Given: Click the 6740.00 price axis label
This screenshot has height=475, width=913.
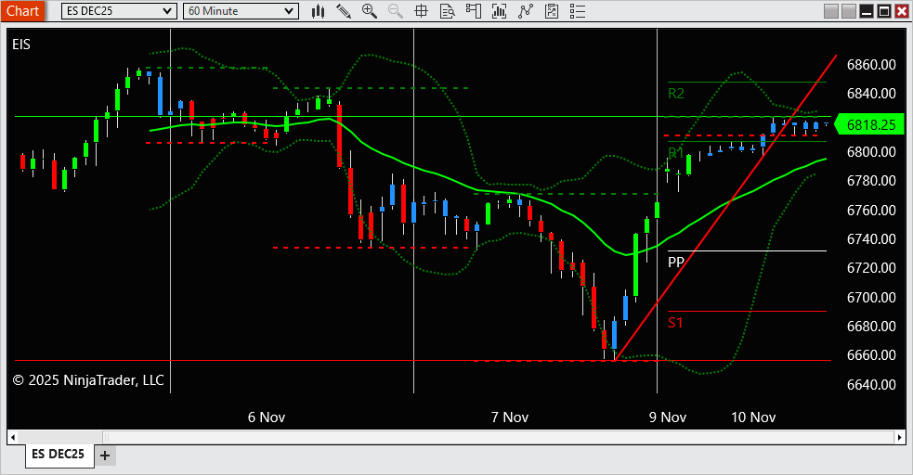Looking at the screenshot, I should [x=871, y=239].
